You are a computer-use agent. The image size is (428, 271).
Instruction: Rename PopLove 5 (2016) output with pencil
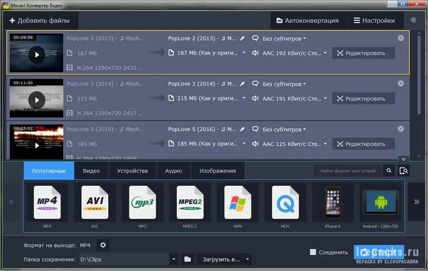242,129
